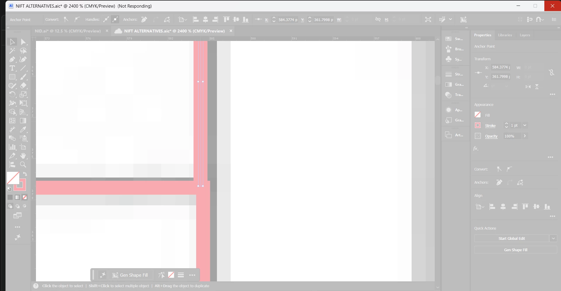Image resolution: width=561 pixels, height=291 pixels.
Task: Open the Properties panel tab
Action: coord(483,35)
